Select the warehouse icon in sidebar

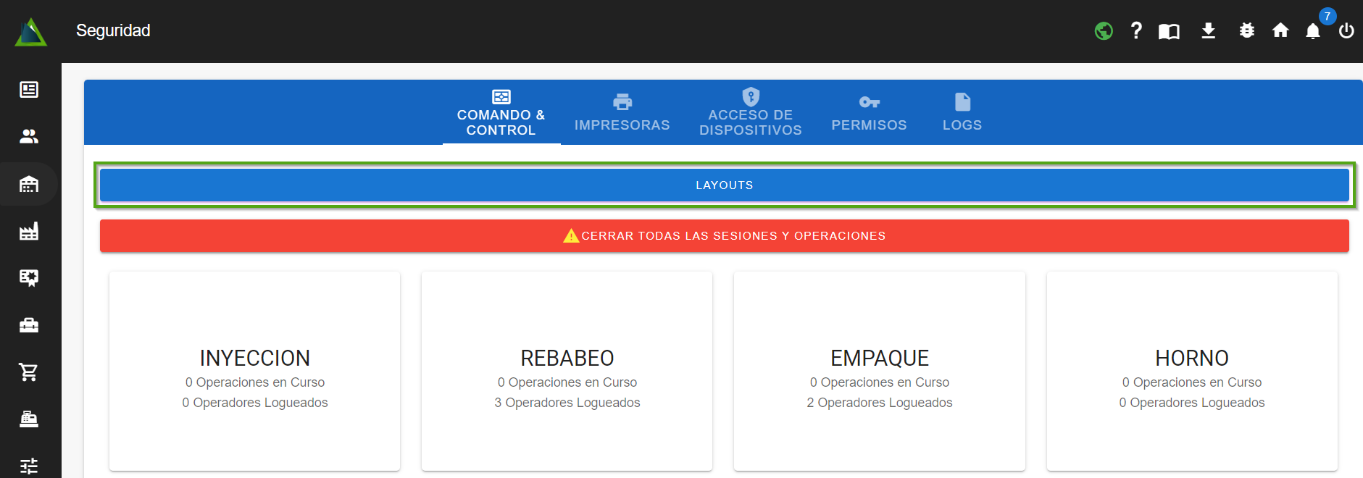(x=29, y=184)
